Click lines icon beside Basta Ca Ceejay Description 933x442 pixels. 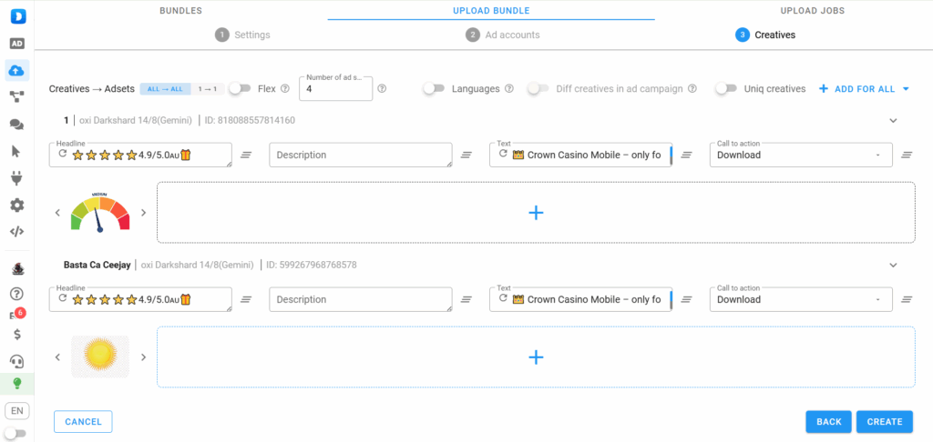coord(466,299)
